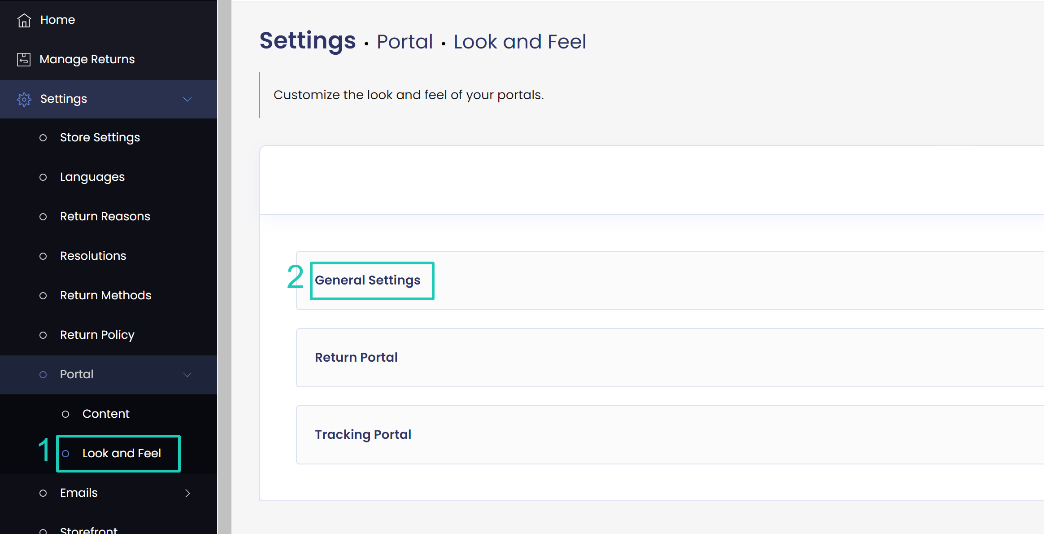Open Return Reasons page
1044x534 pixels.
[x=105, y=216]
